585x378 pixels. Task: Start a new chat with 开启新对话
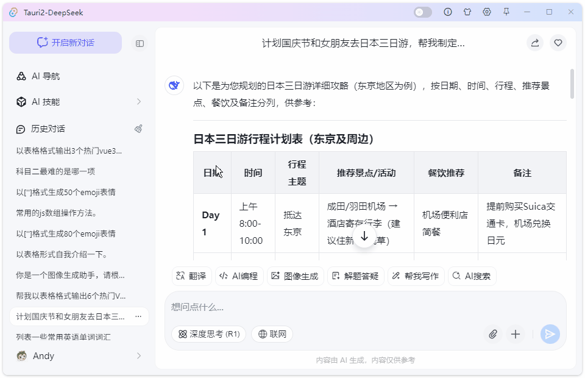pyautogui.click(x=65, y=43)
